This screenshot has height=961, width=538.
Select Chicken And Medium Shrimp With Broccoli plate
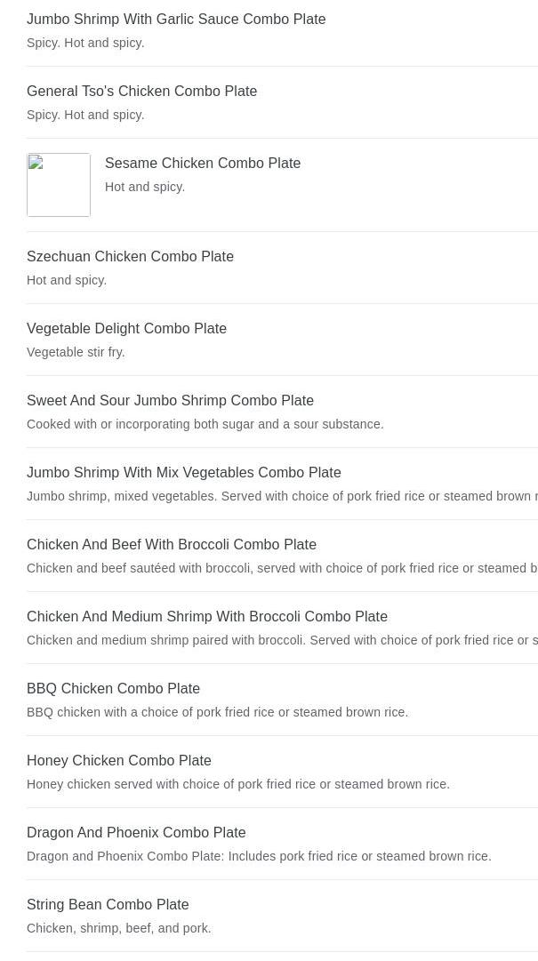coord(207,616)
